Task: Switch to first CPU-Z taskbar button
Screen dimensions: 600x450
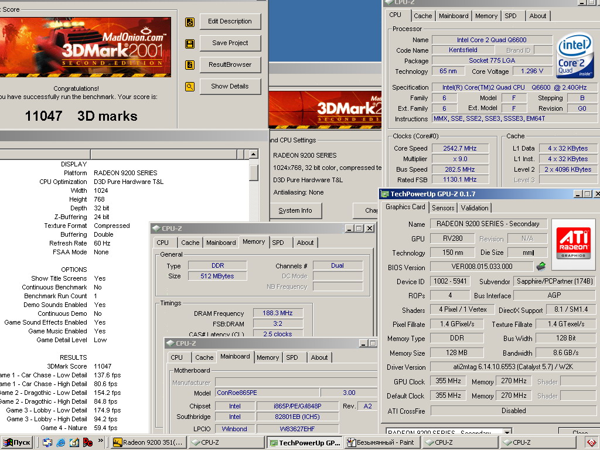Action: click(227, 442)
